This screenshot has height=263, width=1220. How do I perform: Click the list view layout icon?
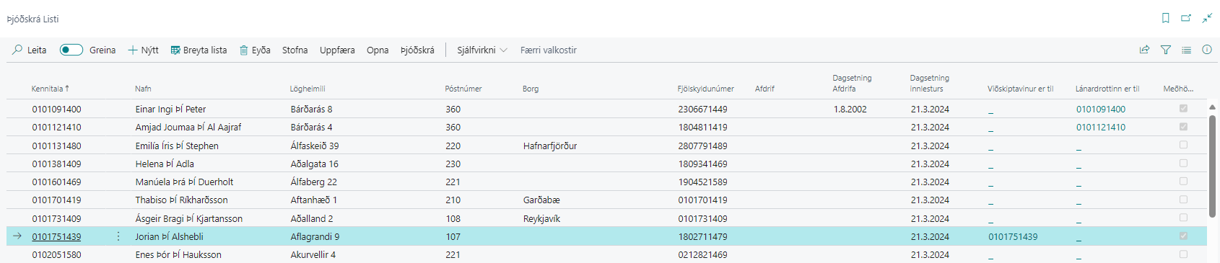pyautogui.click(x=1186, y=50)
